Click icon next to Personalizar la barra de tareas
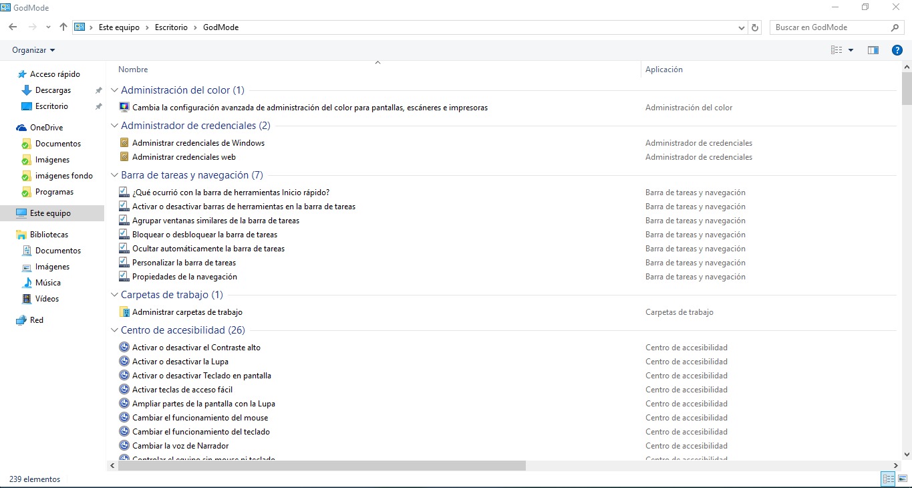 coord(124,262)
